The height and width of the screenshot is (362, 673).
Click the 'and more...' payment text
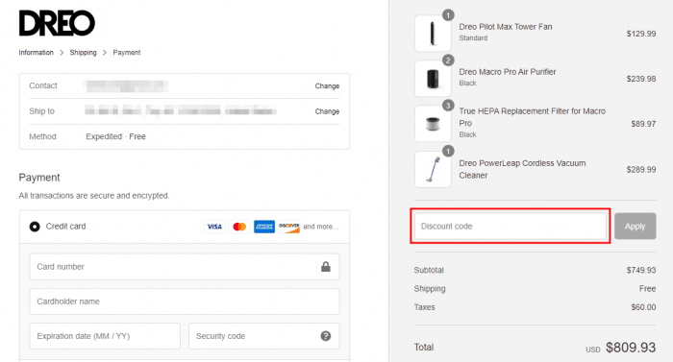click(x=320, y=227)
